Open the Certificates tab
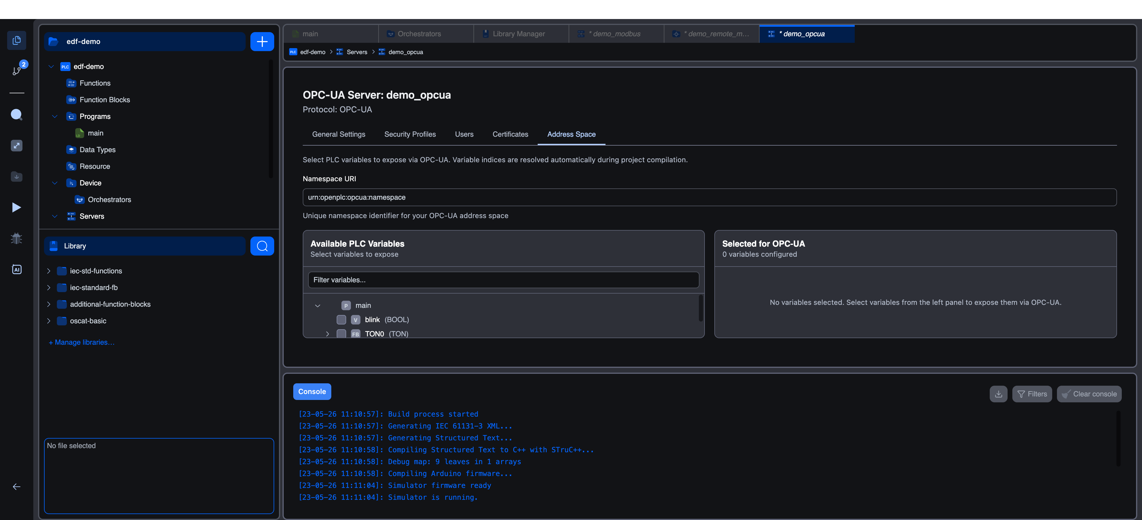Image resolution: width=1142 pixels, height=520 pixels. (510, 135)
